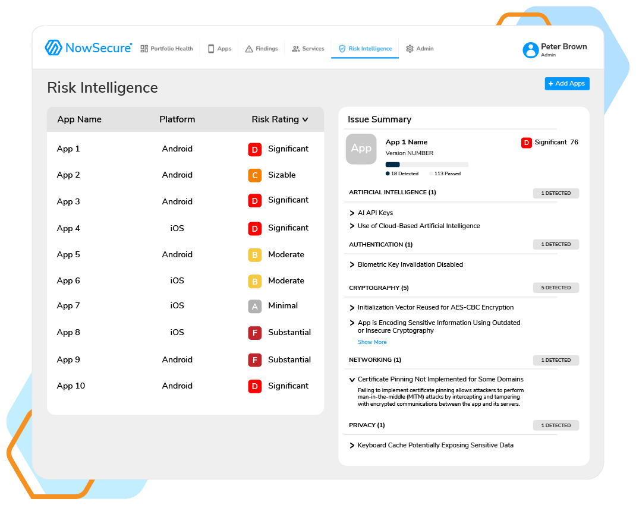Click the Peter Brown avatar icon

coord(531,50)
